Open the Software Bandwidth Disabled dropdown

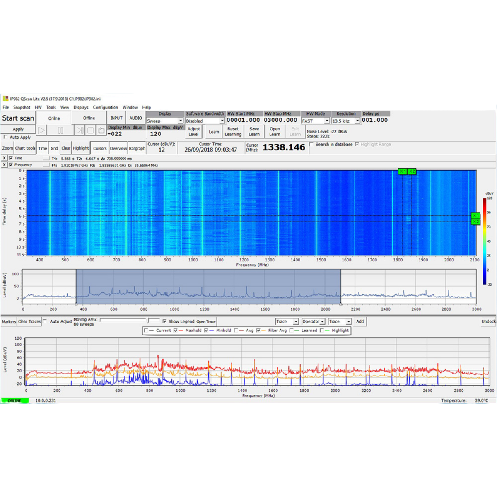(x=205, y=121)
